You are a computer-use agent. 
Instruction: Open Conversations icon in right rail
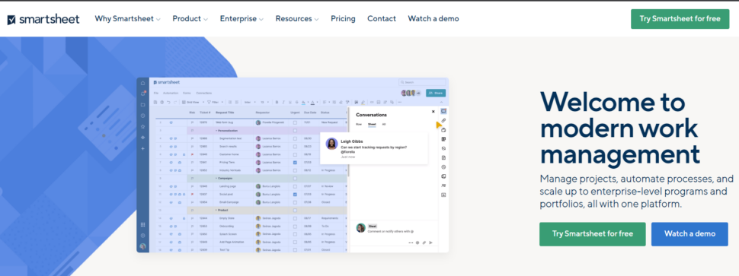[443, 111]
